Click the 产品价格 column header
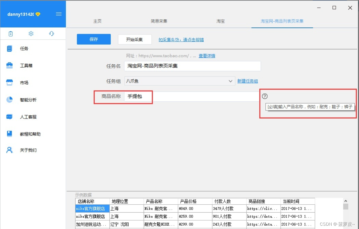359x229 pixels. pos(195,201)
